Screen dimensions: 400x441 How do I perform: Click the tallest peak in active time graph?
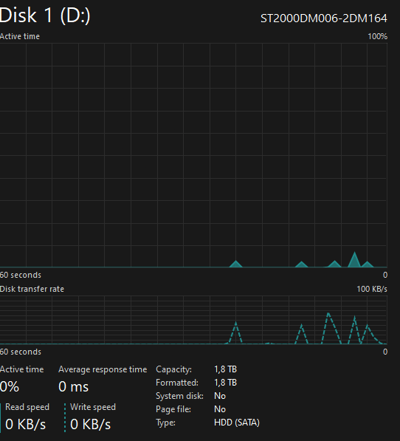tap(354, 259)
